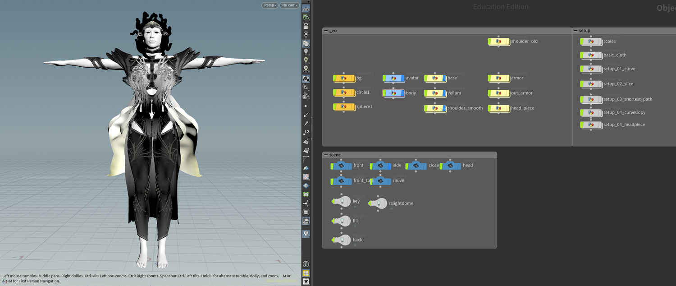
Task: Collapse the geo network box
Action: tap(326, 31)
